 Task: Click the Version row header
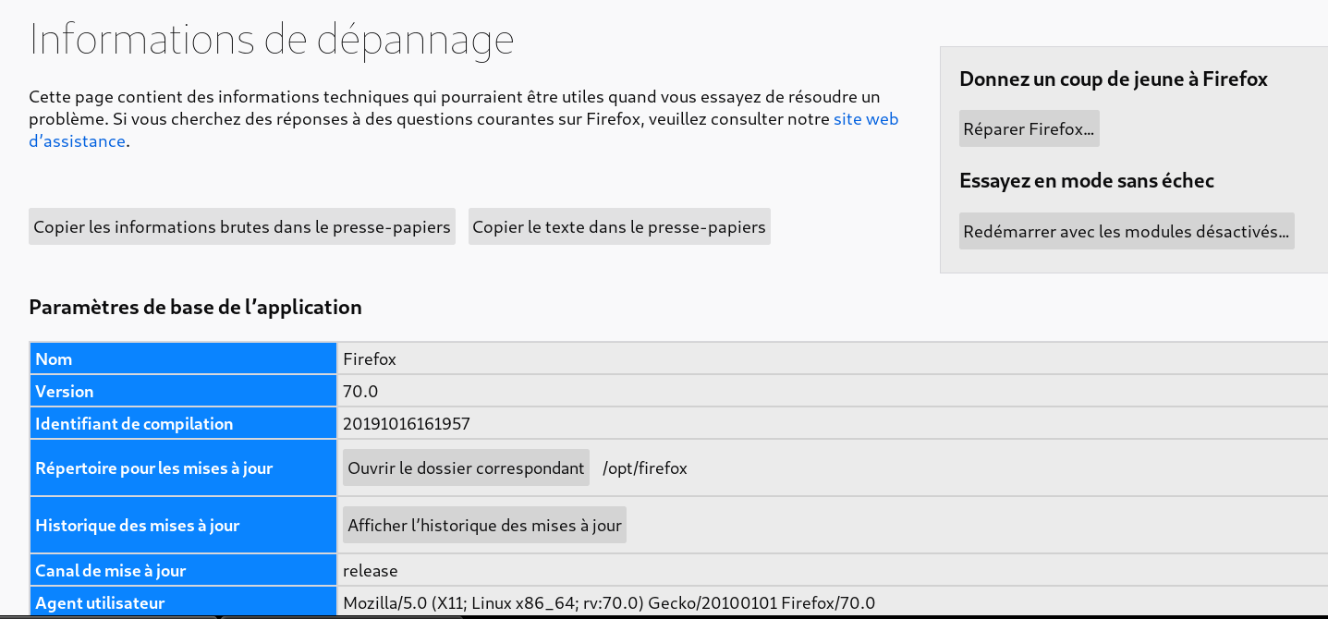coord(184,391)
